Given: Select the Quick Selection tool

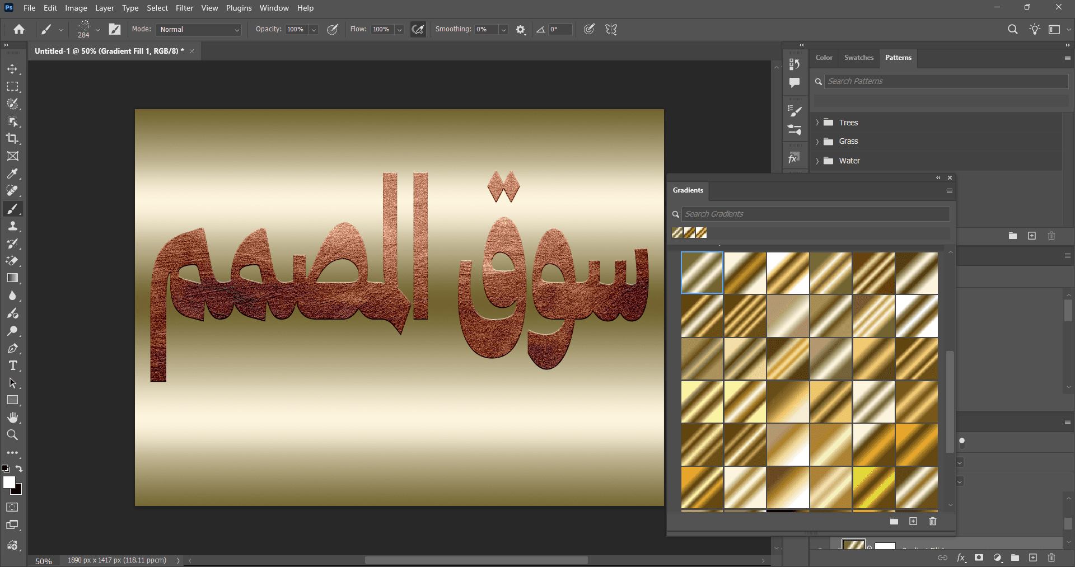Looking at the screenshot, I should pos(12,104).
